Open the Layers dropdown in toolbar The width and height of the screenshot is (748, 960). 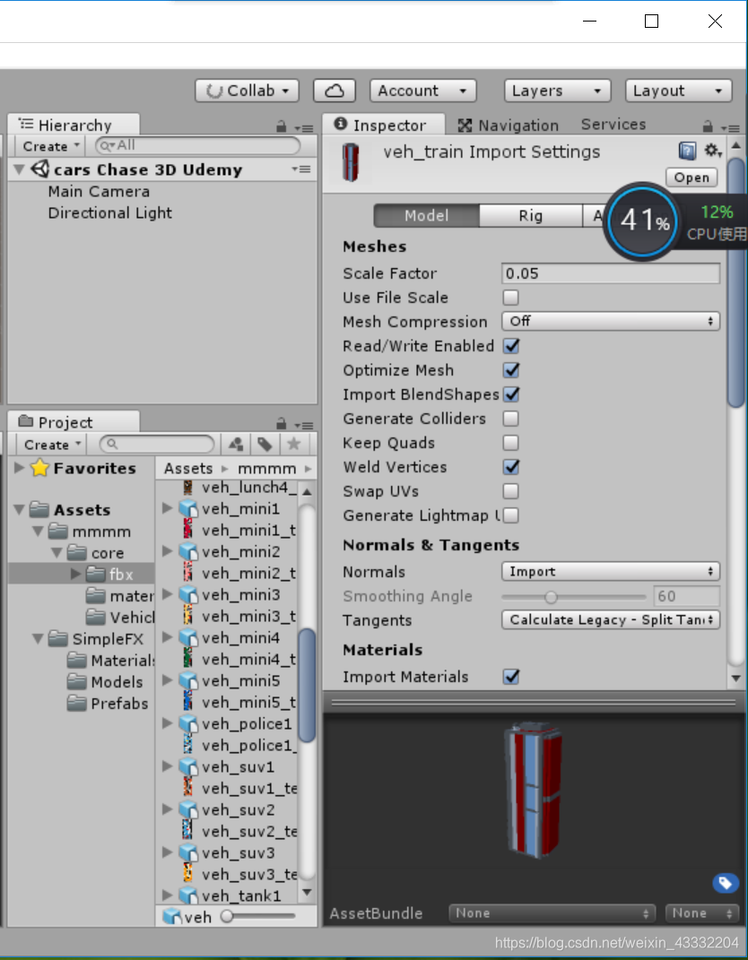point(558,91)
